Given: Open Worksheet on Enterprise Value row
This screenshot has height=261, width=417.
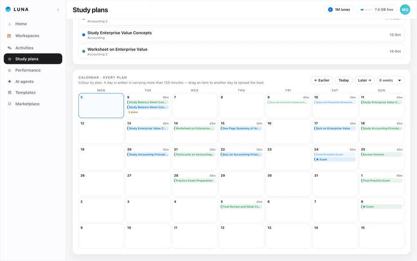Looking at the screenshot, I should (241, 51).
